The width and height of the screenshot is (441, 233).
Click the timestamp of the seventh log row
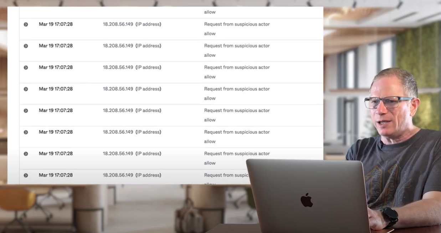click(x=56, y=154)
